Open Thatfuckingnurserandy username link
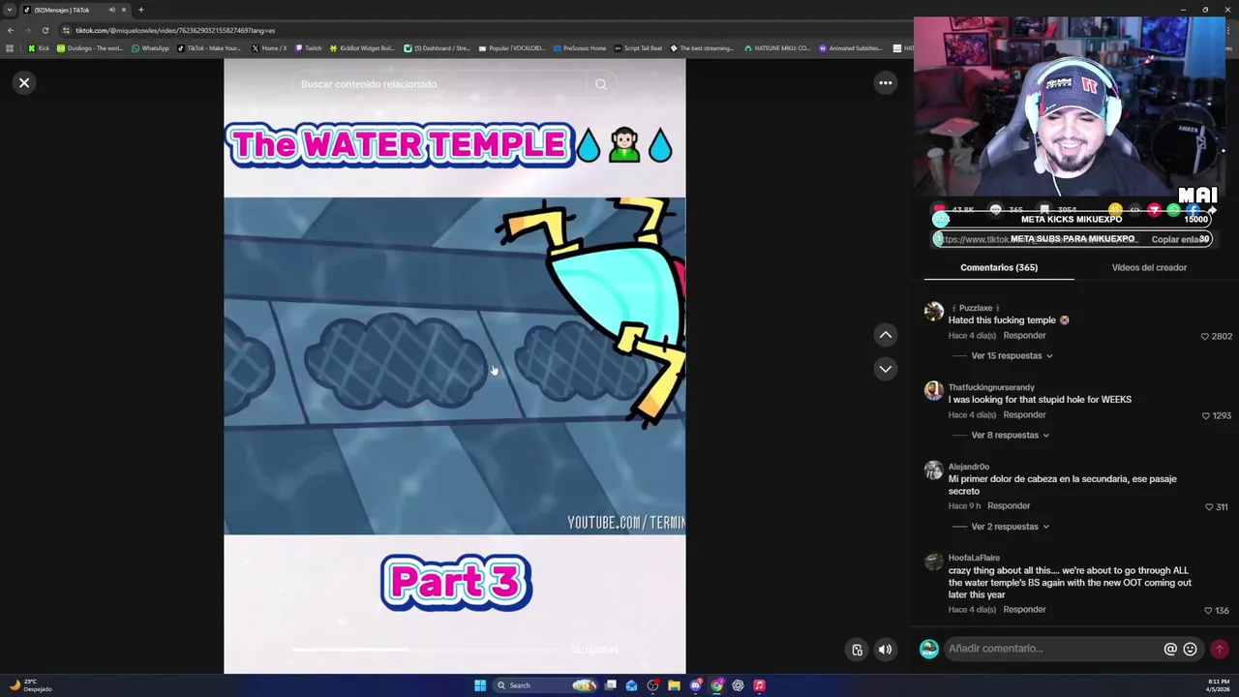The image size is (1239, 697). click(x=990, y=387)
